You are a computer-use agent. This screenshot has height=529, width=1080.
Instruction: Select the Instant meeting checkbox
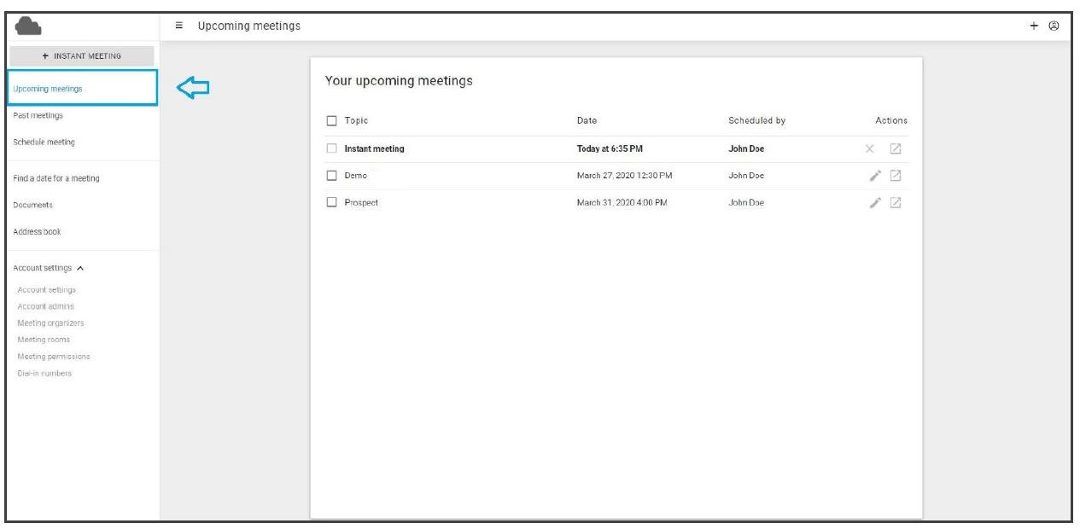(x=332, y=148)
